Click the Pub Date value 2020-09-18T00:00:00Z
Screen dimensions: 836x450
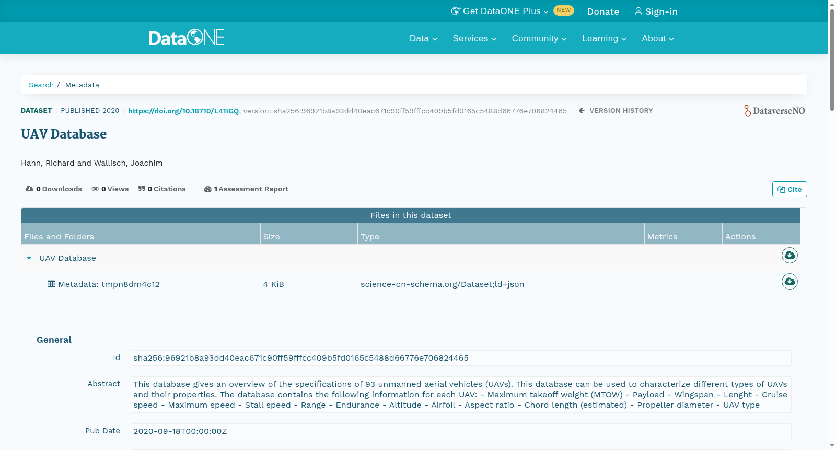(461, 431)
